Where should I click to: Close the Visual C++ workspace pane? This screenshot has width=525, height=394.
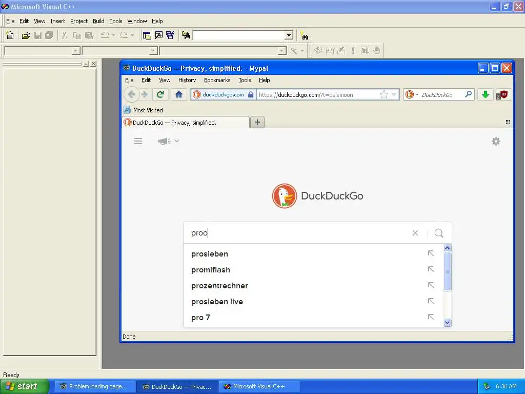pyautogui.click(x=93, y=64)
